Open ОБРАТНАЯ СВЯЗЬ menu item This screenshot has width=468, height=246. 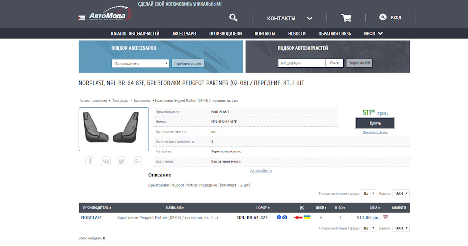click(x=334, y=34)
